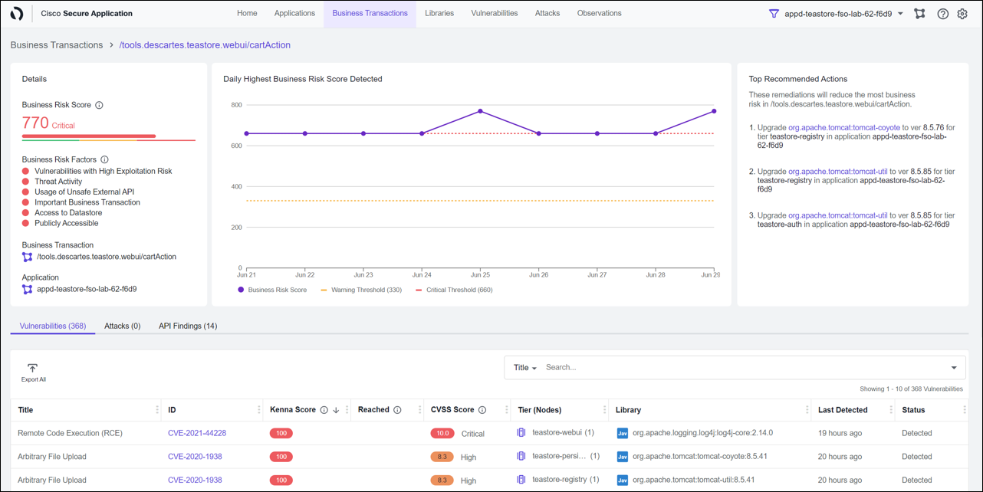Expand the search bar dropdown arrow
Screen dimensions: 983x492
[954, 368]
